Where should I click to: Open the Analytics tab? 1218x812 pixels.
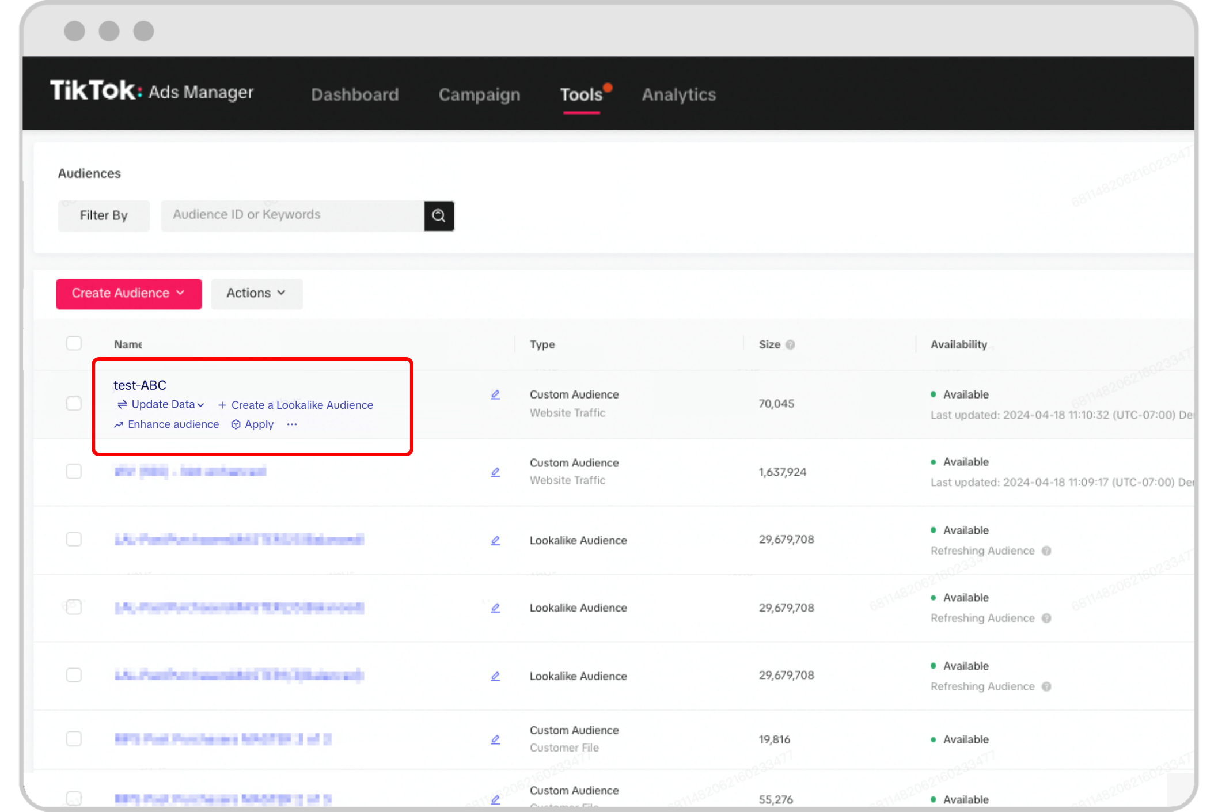(x=678, y=94)
